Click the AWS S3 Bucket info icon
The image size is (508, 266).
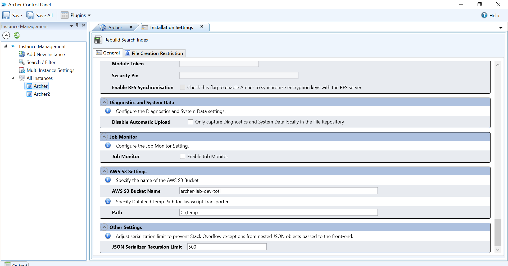[x=108, y=180]
